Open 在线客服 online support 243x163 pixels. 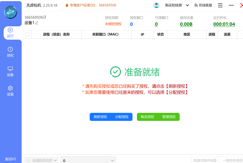click(203, 5)
